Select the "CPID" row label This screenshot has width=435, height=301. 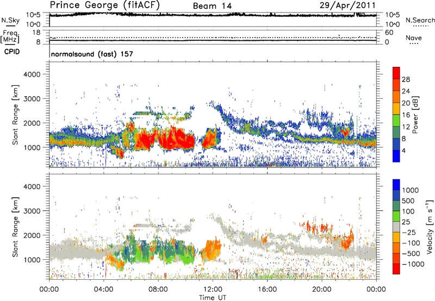click(x=12, y=52)
